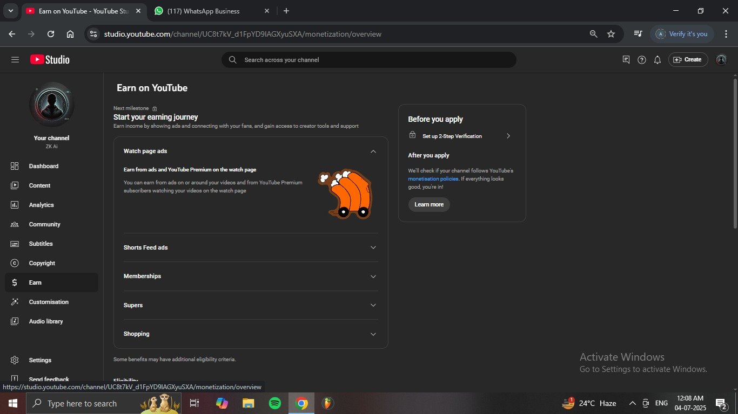Click the page vertical scrollbar
Screen dimensions: 738x414
[x=735, y=153]
